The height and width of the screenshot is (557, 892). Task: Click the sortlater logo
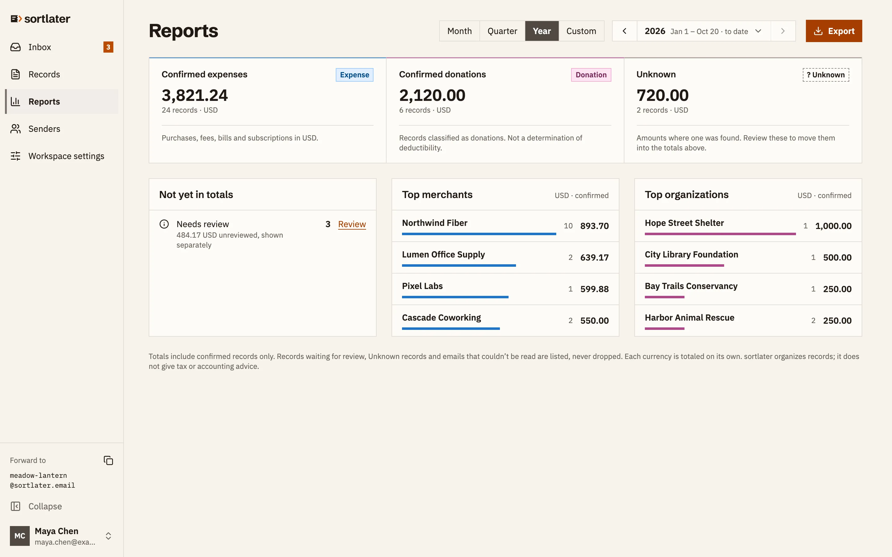coord(40,19)
